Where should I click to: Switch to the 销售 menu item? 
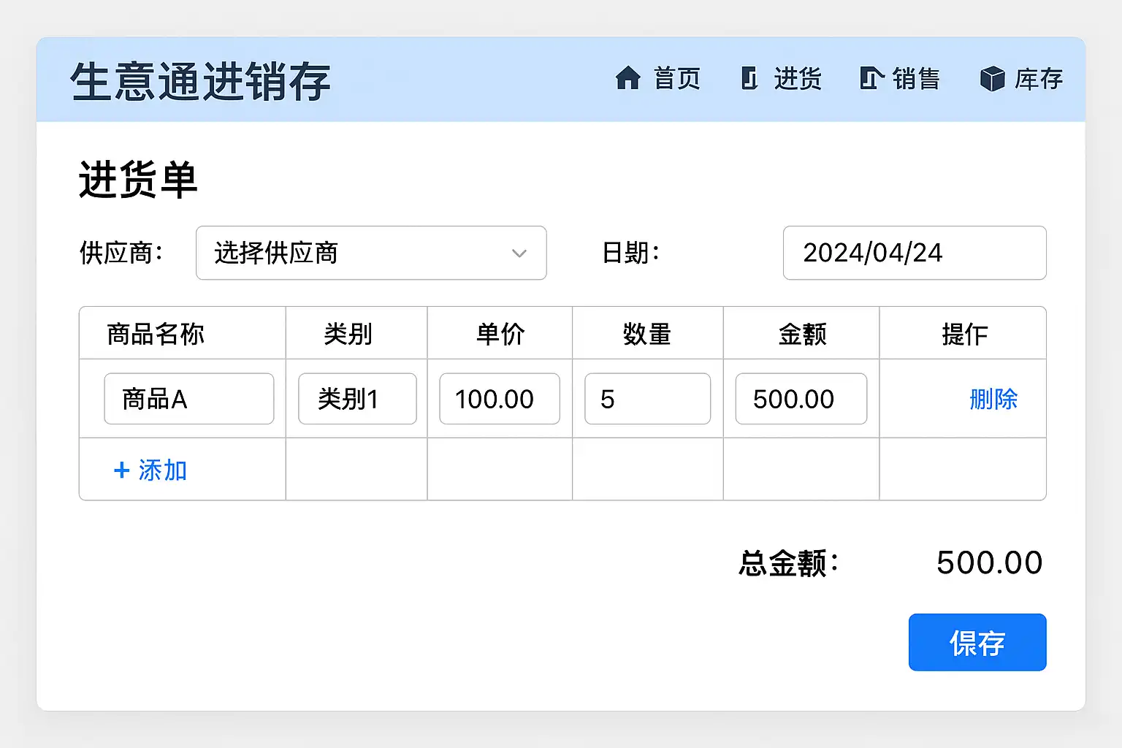coord(916,78)
